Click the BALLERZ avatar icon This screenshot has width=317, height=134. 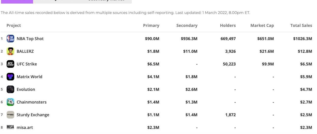[10, 51]
